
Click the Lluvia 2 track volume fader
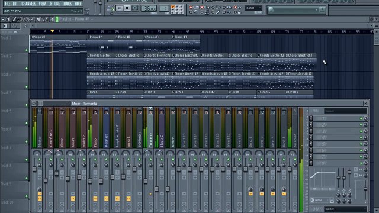pyautogui.click(x=156, y=189)
